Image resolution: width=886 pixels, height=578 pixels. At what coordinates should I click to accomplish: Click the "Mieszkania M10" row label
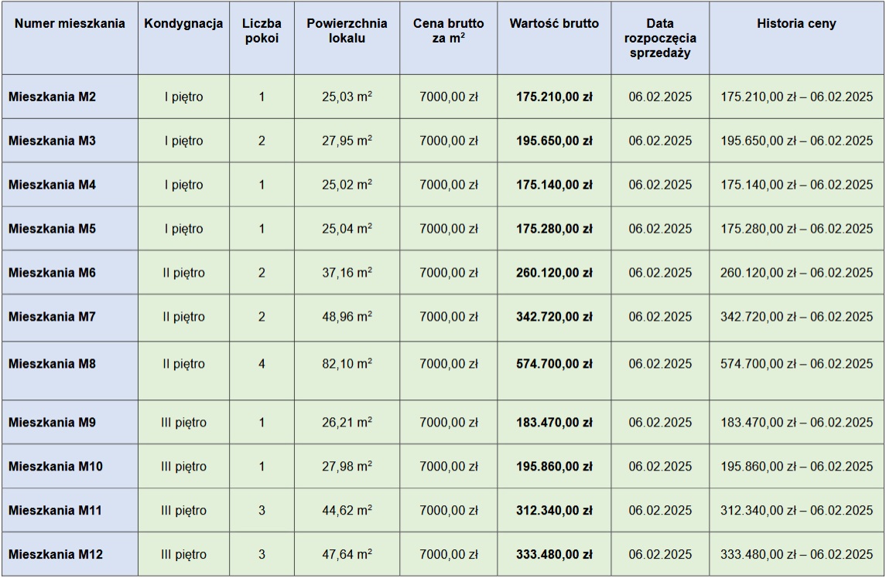55,467
